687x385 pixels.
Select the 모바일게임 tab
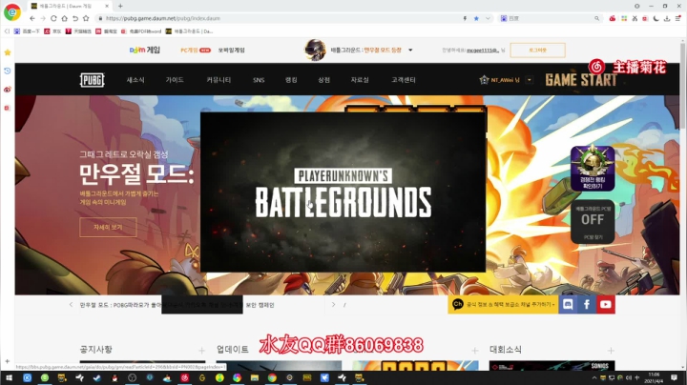pos(231,50)
